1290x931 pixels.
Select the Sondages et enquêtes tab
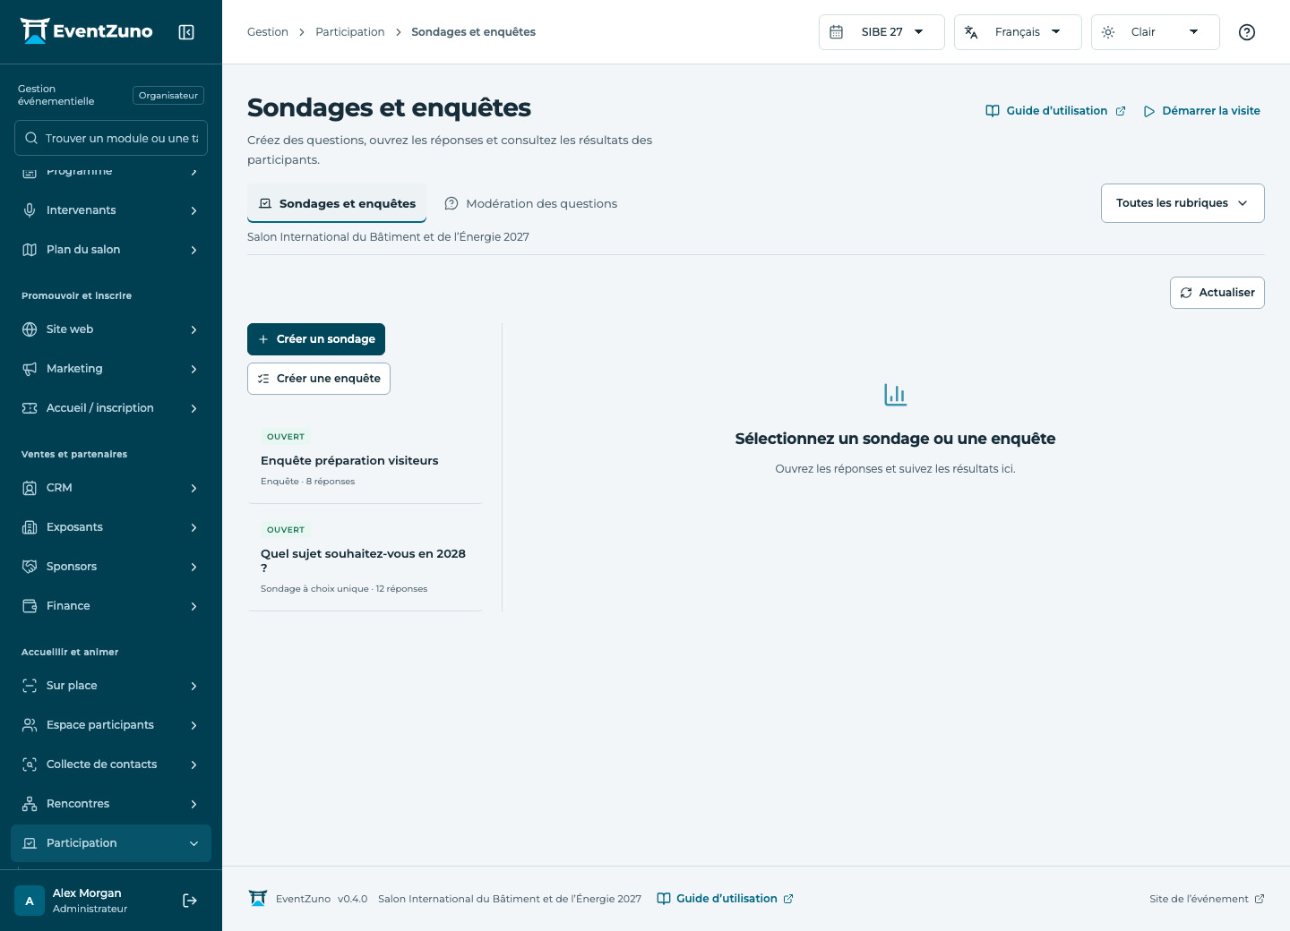(337, 203)
